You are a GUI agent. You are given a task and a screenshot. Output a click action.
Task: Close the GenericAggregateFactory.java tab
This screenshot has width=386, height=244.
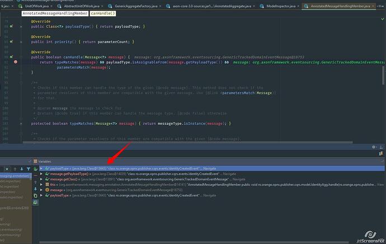tap(160, 6)
